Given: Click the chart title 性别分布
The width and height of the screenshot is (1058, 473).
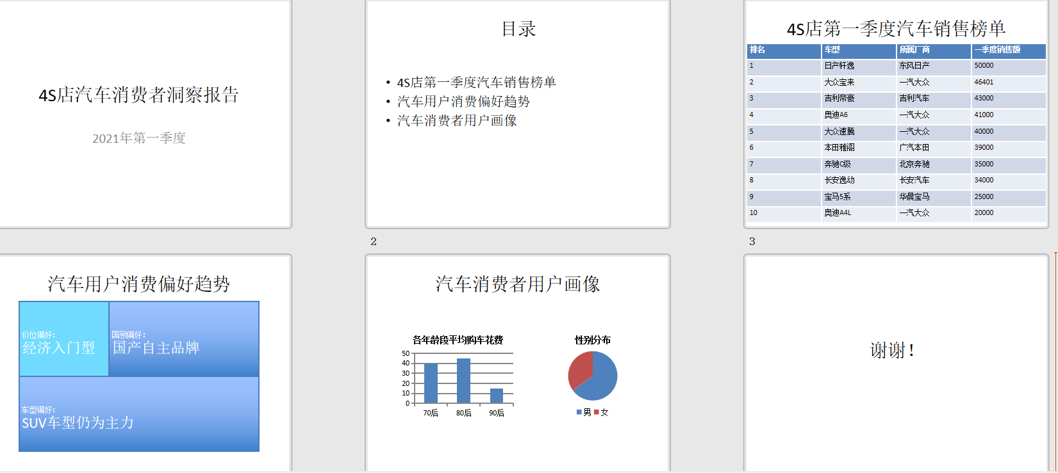Looking at the screenshot, I should click(x=593, y=340).
